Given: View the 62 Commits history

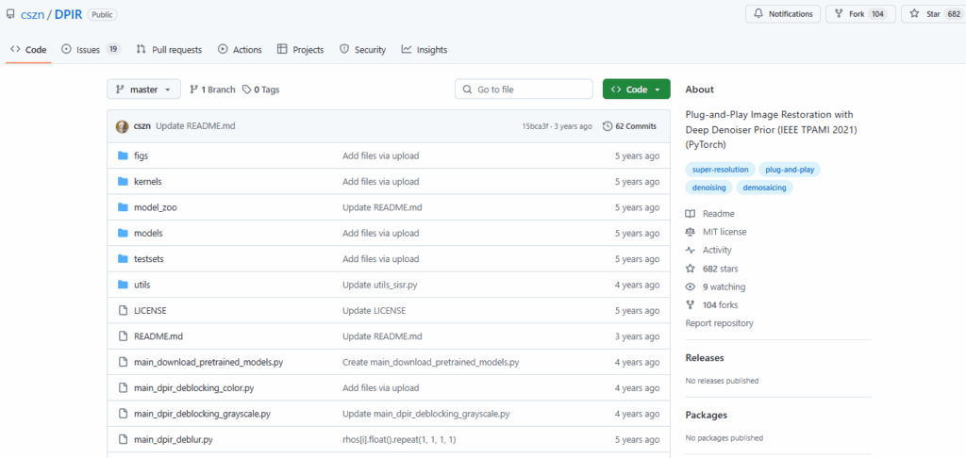Looking at the screenshot, I should click(x=629, y=126).
